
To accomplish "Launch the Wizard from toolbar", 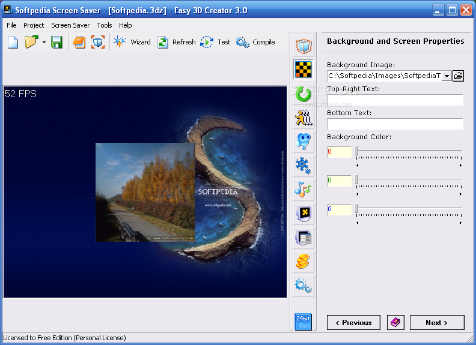I will coord(132,42).
